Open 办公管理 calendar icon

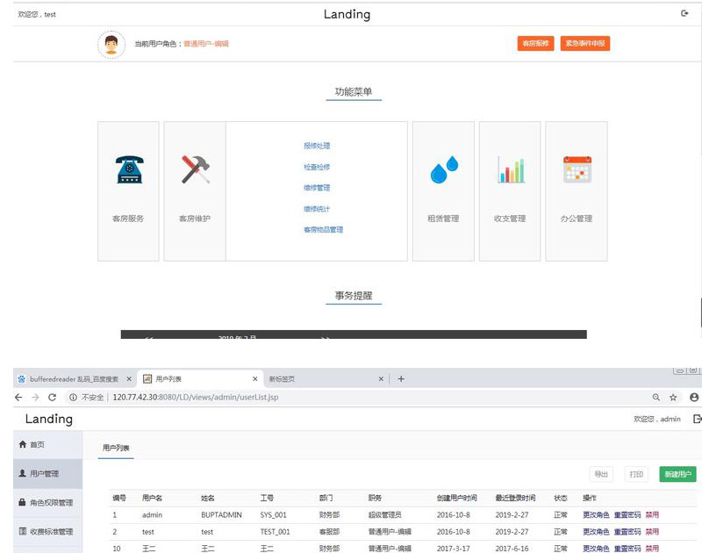click(x=577, y=169)
